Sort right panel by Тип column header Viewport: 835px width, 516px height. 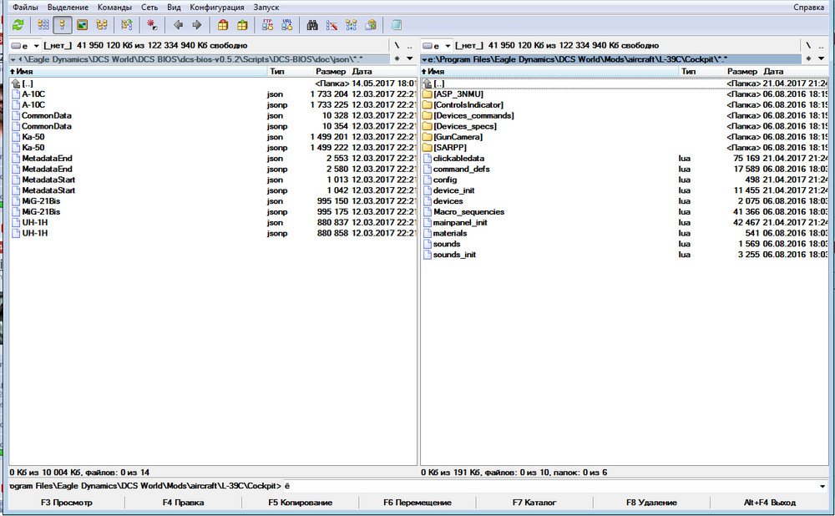pos(689,71)
